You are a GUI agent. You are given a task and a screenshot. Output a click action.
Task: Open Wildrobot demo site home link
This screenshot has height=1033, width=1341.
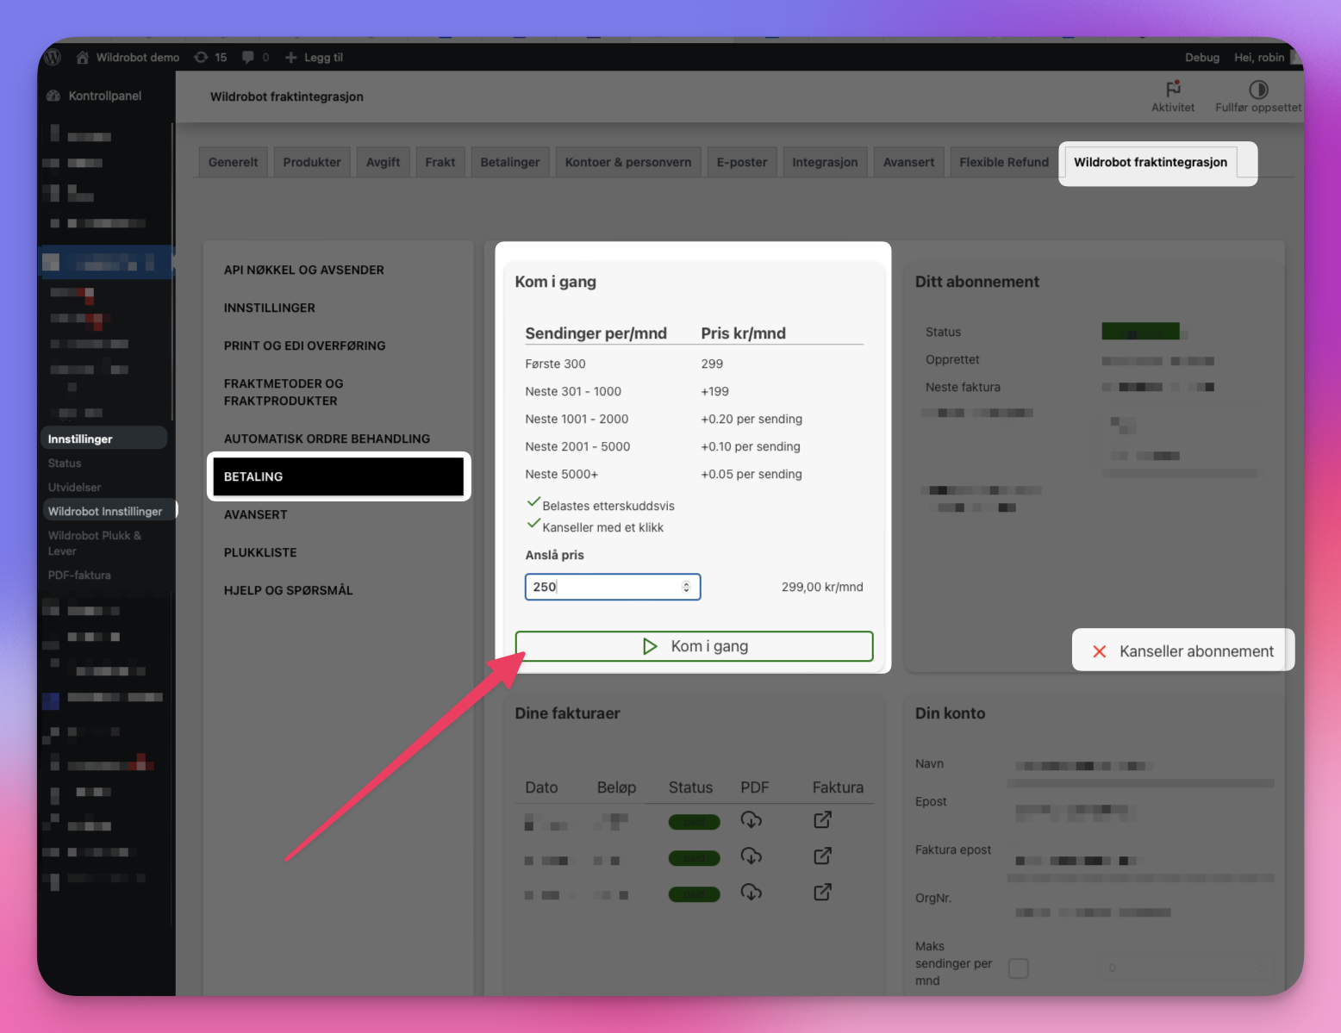[x=128, y=57]
